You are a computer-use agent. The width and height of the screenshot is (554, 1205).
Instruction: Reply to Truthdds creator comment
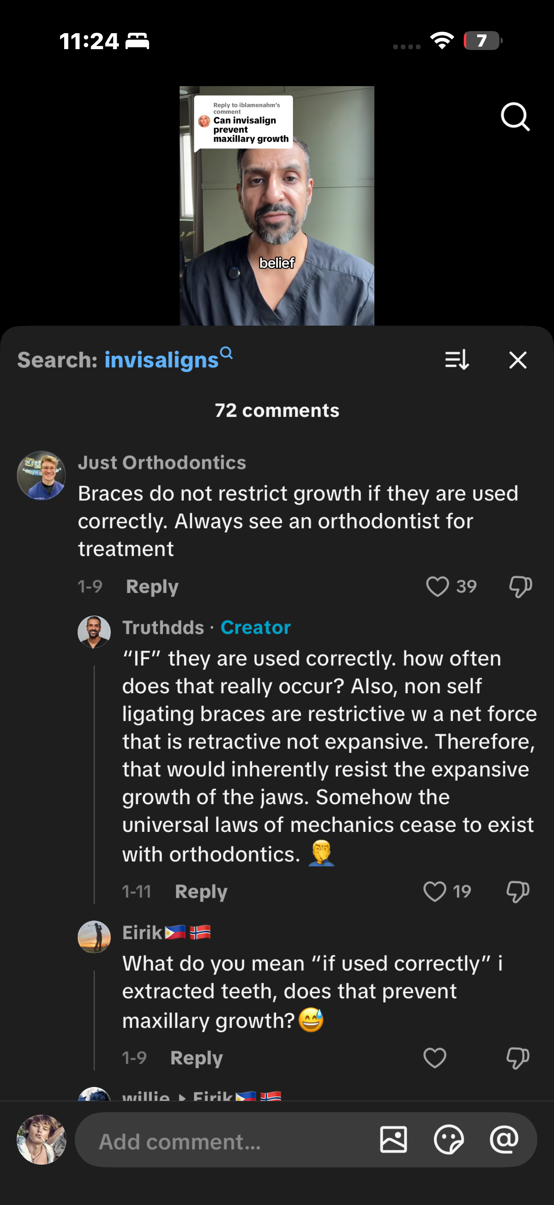(201, 892)
